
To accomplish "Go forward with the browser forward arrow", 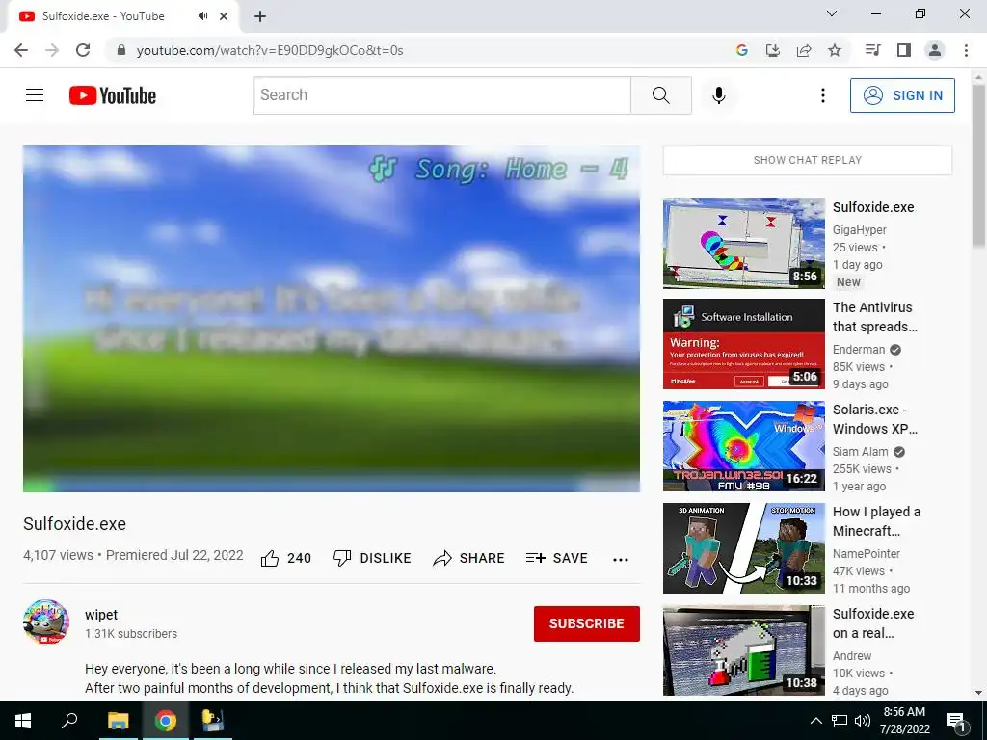I will (52, 50).
